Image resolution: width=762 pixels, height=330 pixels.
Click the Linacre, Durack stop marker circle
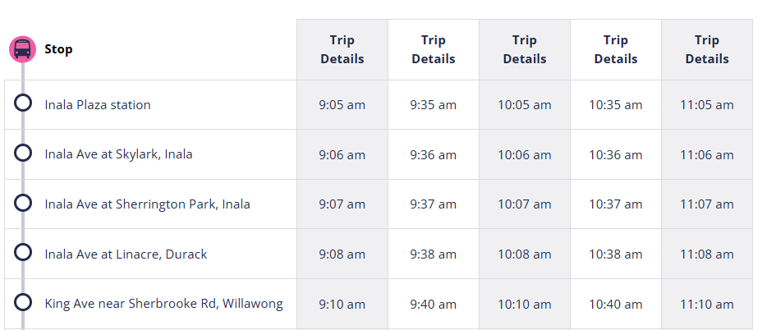pos(23,253)
